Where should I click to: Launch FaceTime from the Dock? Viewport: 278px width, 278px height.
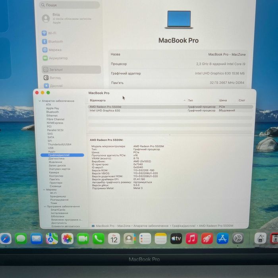pyautogui.click(x=83, y=239)
